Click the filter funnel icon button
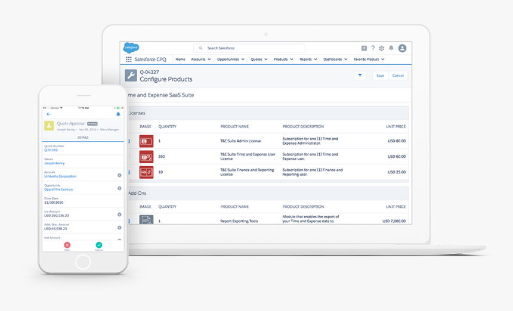The width and height of the screenshot is (513, 311). 360,76
